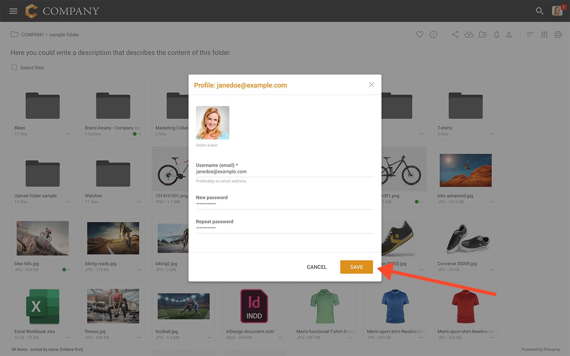Viewport: 570px width, 356px height.
Task: Open more options for T-shirts folder
Action: point(492,134)
